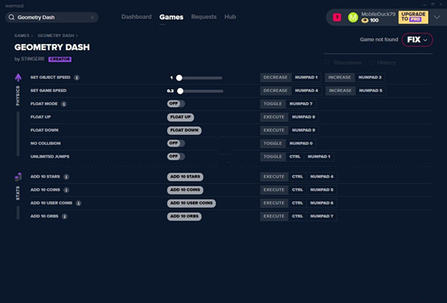The width and height of the screenshot is (447, 303).
Task: Click the Add 10 Orbs button
Action: tap(184, 216)
